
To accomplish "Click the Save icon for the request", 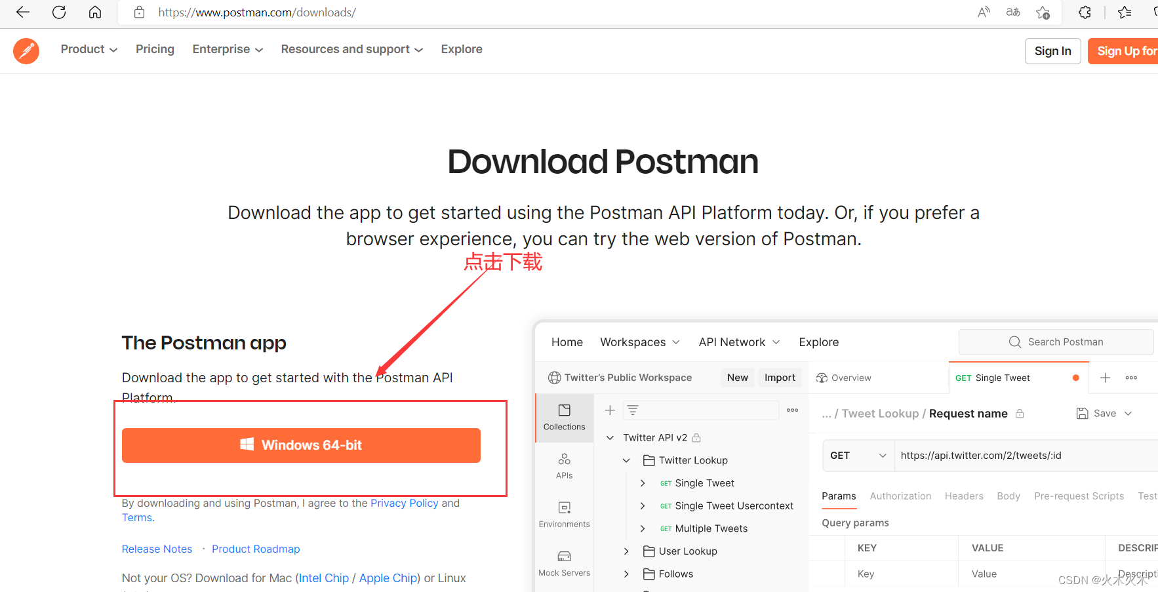I will [x=1082, y=413].
